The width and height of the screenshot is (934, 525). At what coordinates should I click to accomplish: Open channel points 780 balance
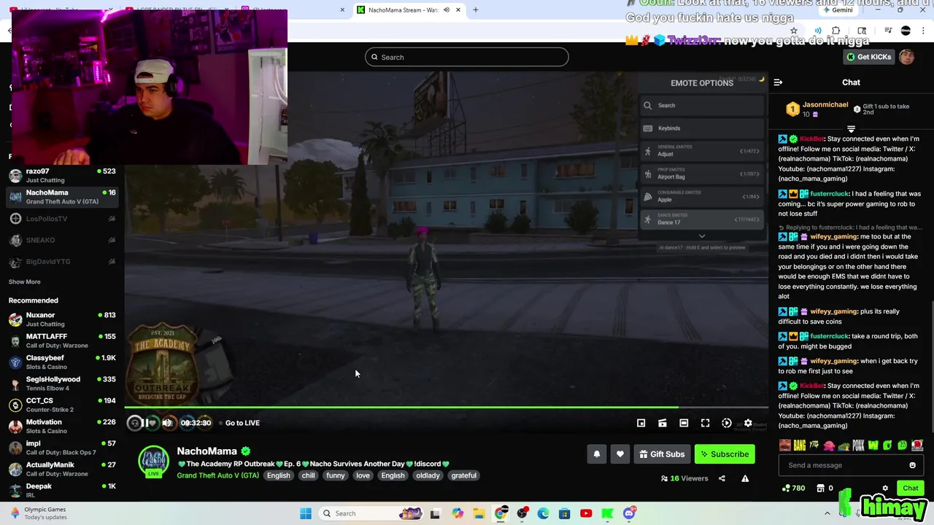pos(793,489)
